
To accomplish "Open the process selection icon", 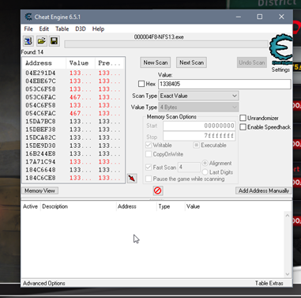I will (x=28, y=41).
